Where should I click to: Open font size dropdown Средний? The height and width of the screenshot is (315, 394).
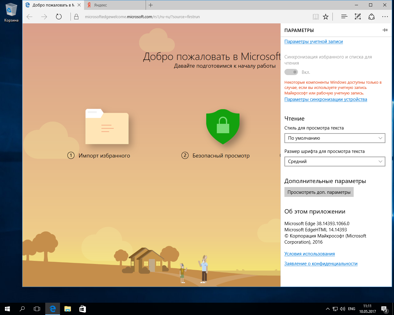click(x=335, y=161)
